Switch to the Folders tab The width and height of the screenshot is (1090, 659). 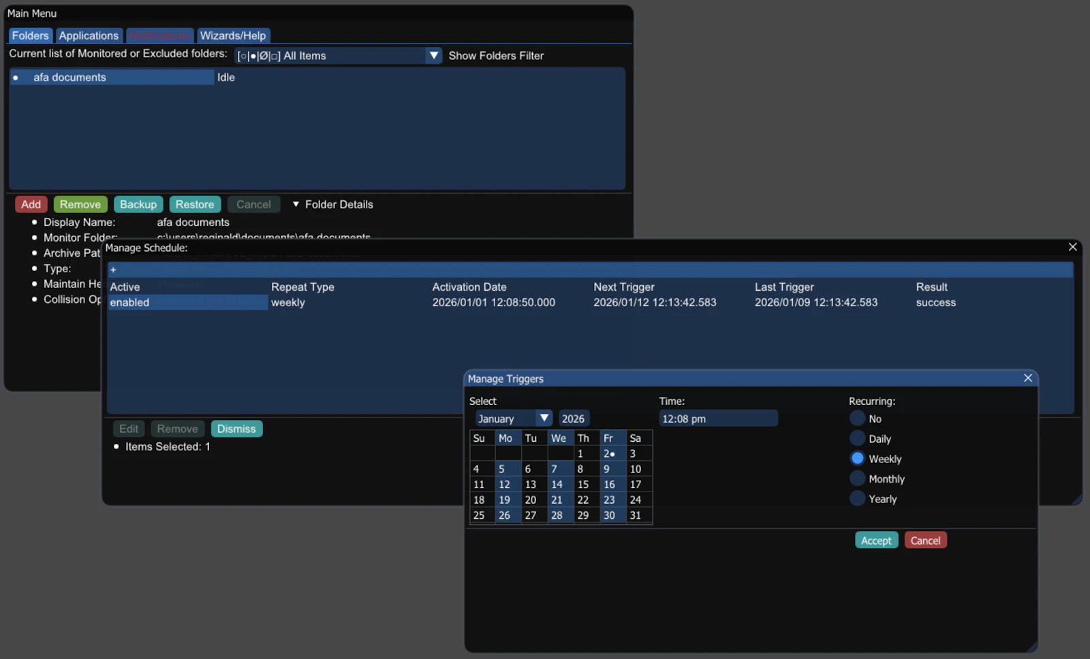pyautogui.click(x=31, y=35)
